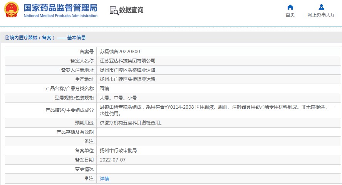342x185 pixels.
Task: Click the 首页 home icon
Action: [x=290, y=7]
